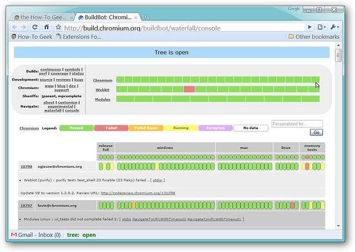Image resolution: width=355 pixels, height=252 pixels.
Task: Select the BuildBot: Chromium tab
Action: 105,17
